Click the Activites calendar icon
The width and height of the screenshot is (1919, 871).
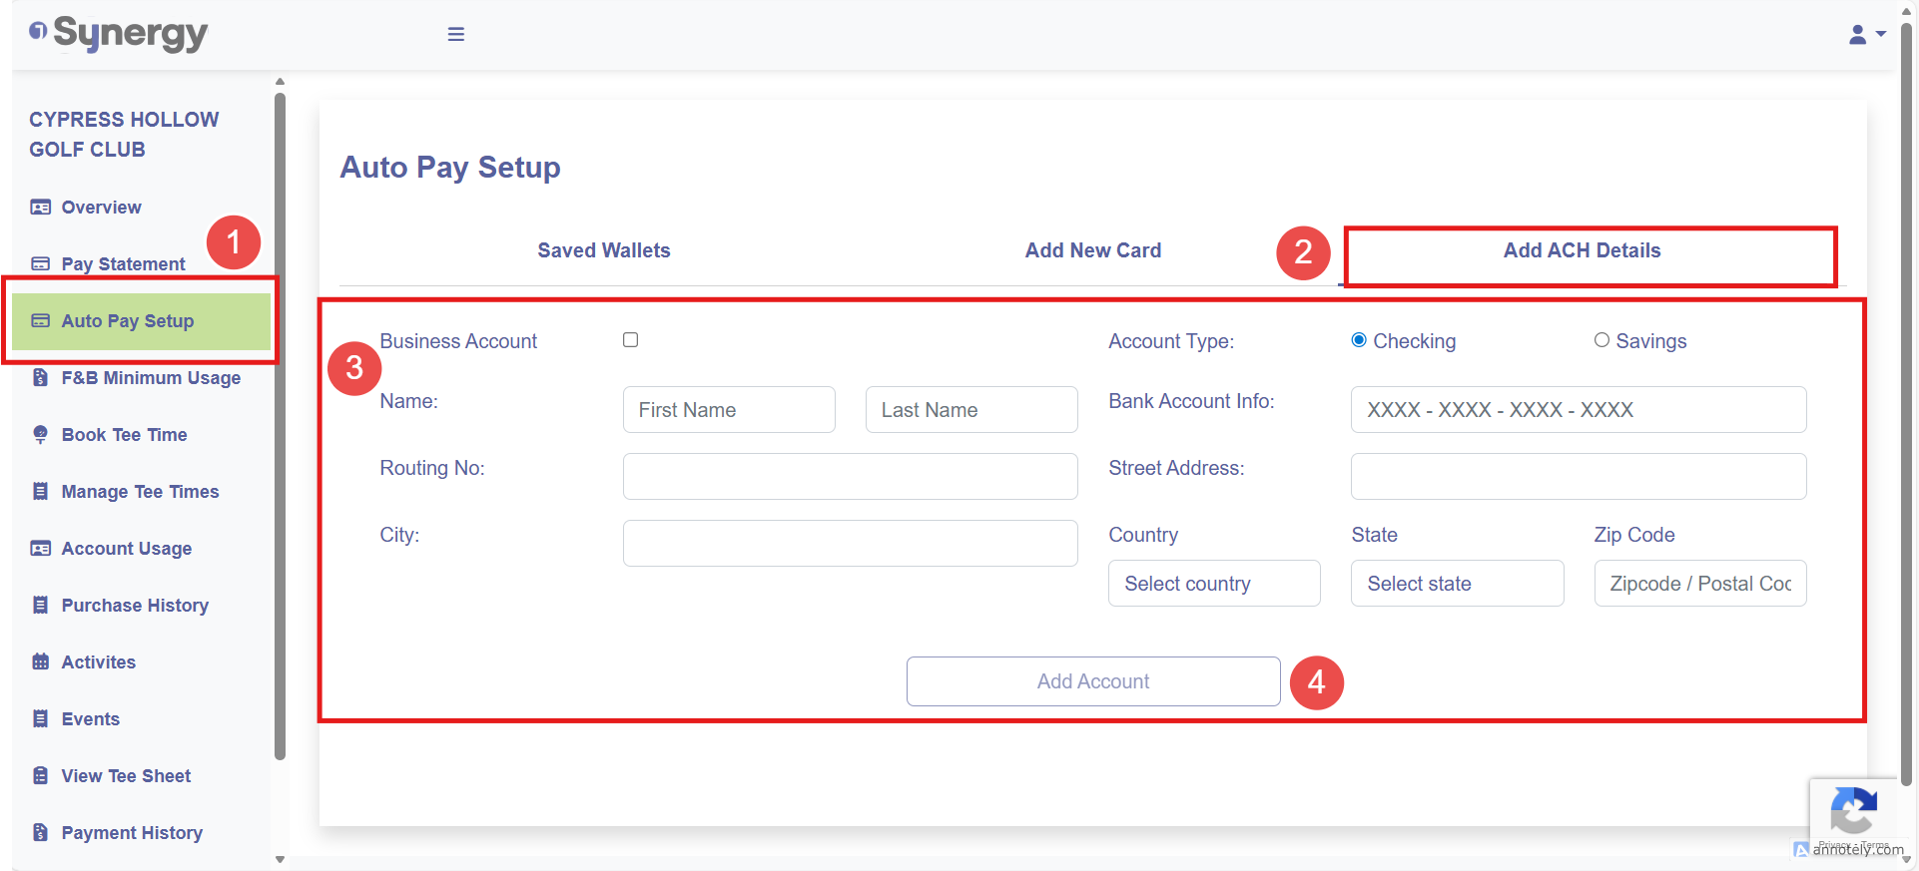(x=40, y=662)
